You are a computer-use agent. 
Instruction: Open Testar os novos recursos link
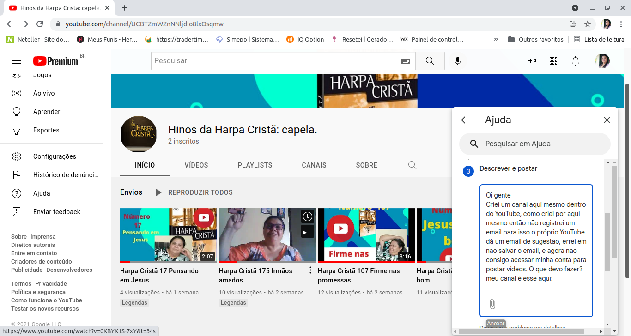(x=45, y=309)
